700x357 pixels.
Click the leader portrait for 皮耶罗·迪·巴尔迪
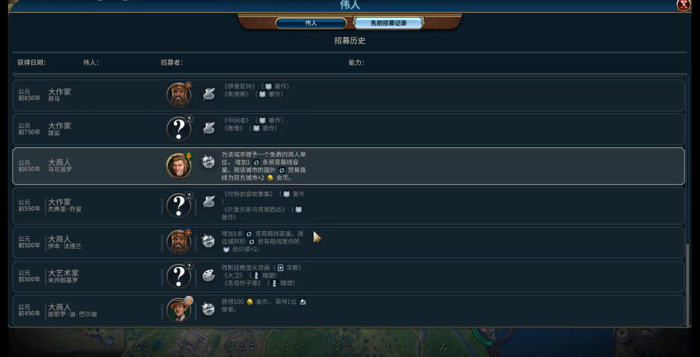point(179,310)
